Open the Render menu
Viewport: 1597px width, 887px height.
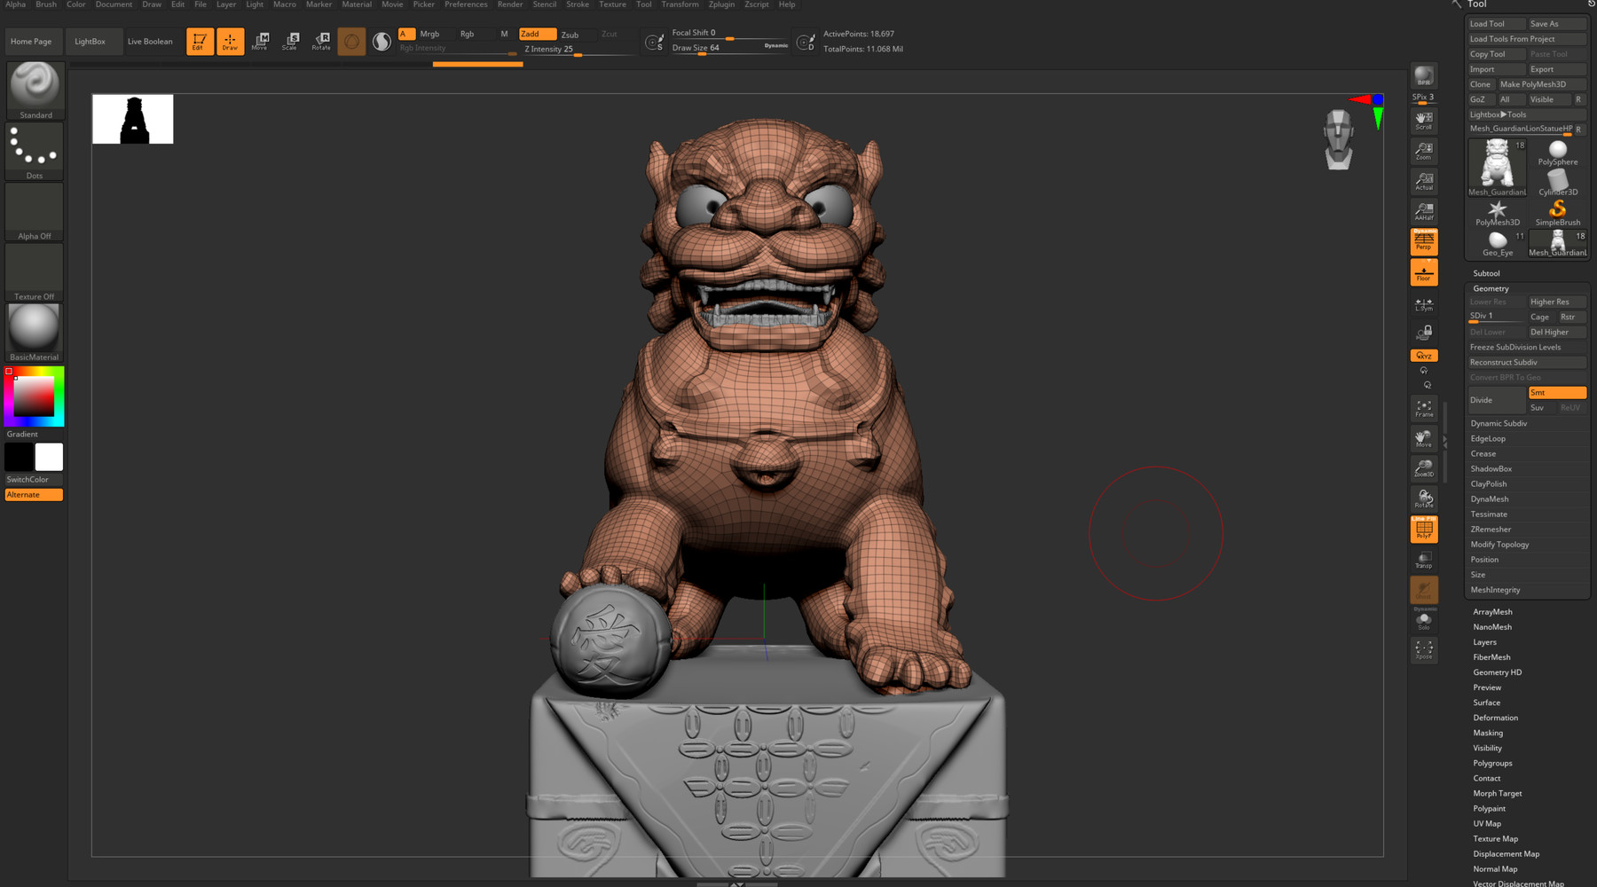click(x=509, y=4)
